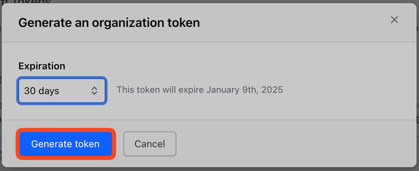The height and width of the screenshot is (171, 419).
Task: Click the dialog title 'Generate an organization token'
Action: coord(109,23)
